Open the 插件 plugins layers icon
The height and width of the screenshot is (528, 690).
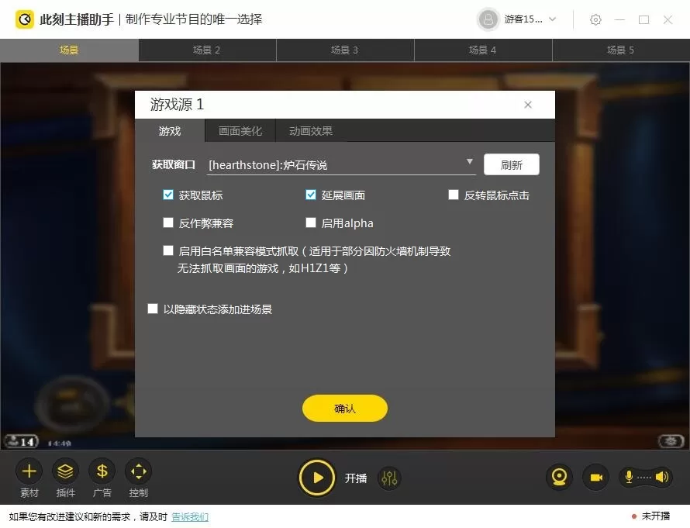66,471
